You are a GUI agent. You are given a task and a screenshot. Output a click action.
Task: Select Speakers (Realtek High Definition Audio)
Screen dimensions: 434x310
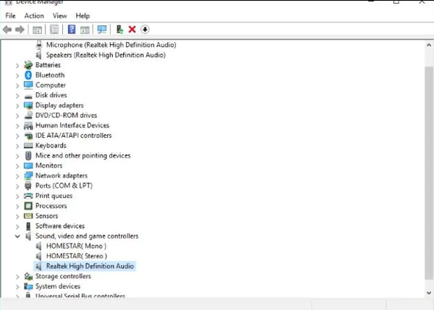pyautogui.click(x=111, y=55)
